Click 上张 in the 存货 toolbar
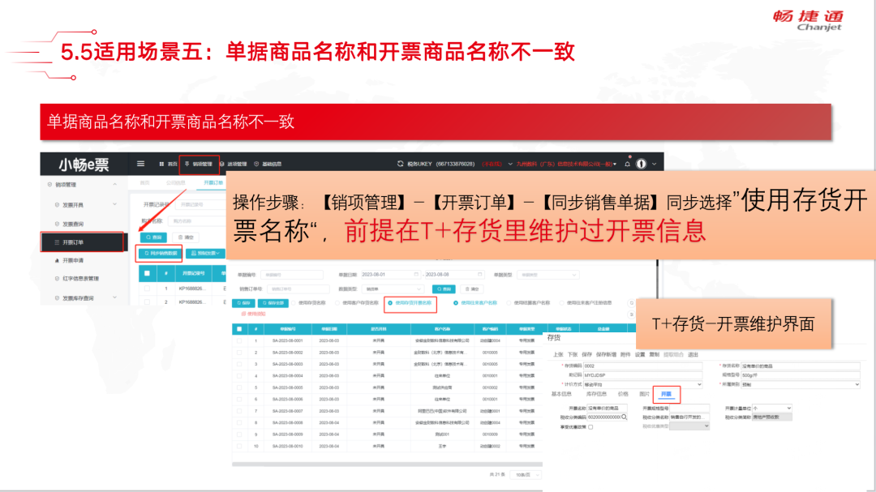876x492 pixels. pyautogui.click(x=558, y=355)
